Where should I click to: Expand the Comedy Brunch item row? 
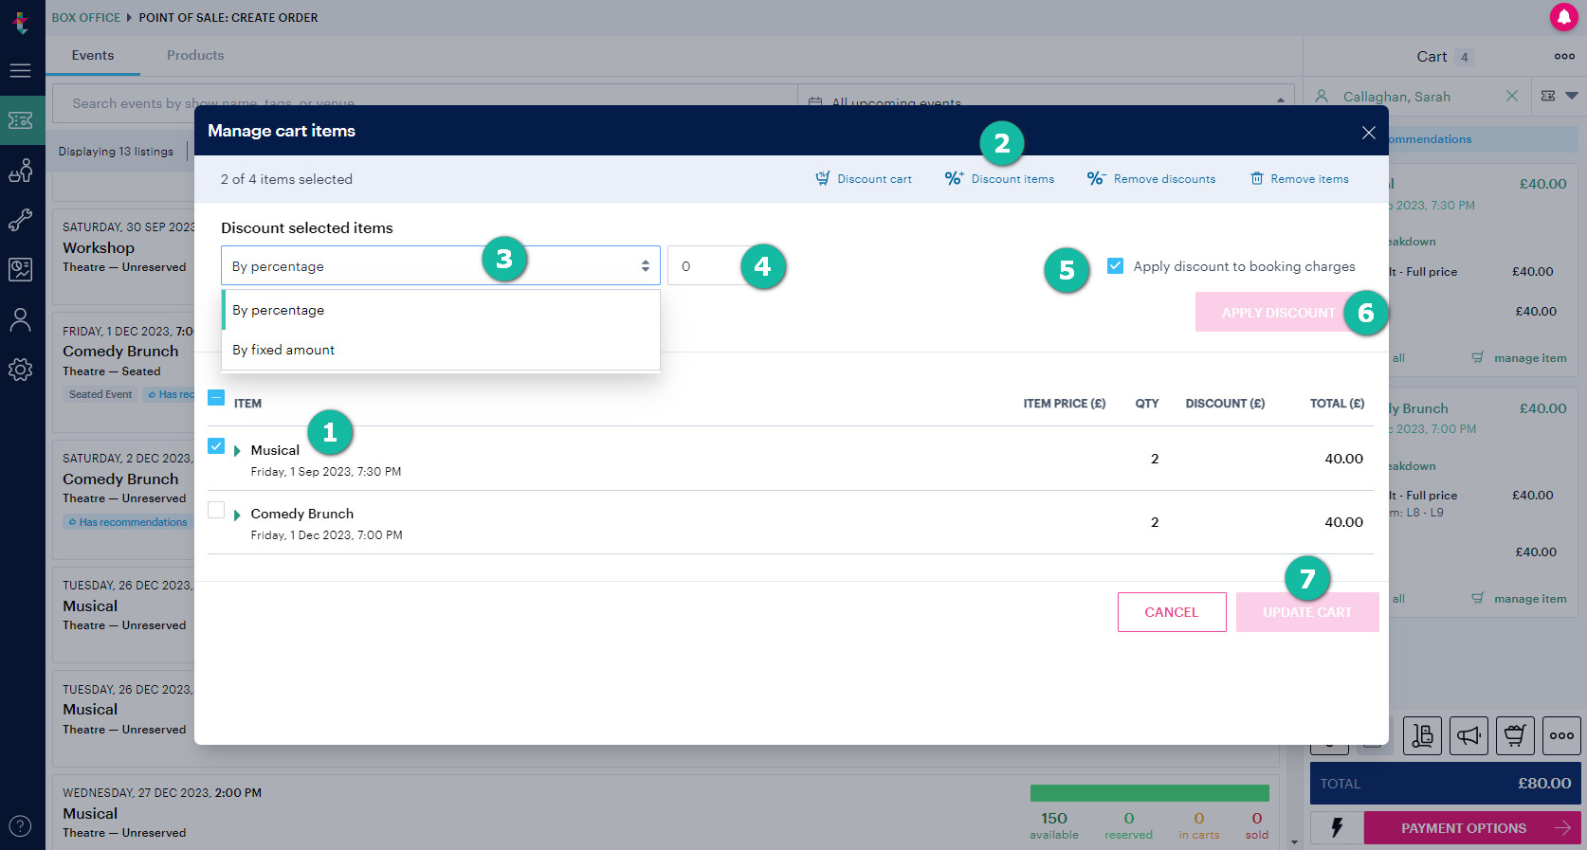[x=237, y=515]
